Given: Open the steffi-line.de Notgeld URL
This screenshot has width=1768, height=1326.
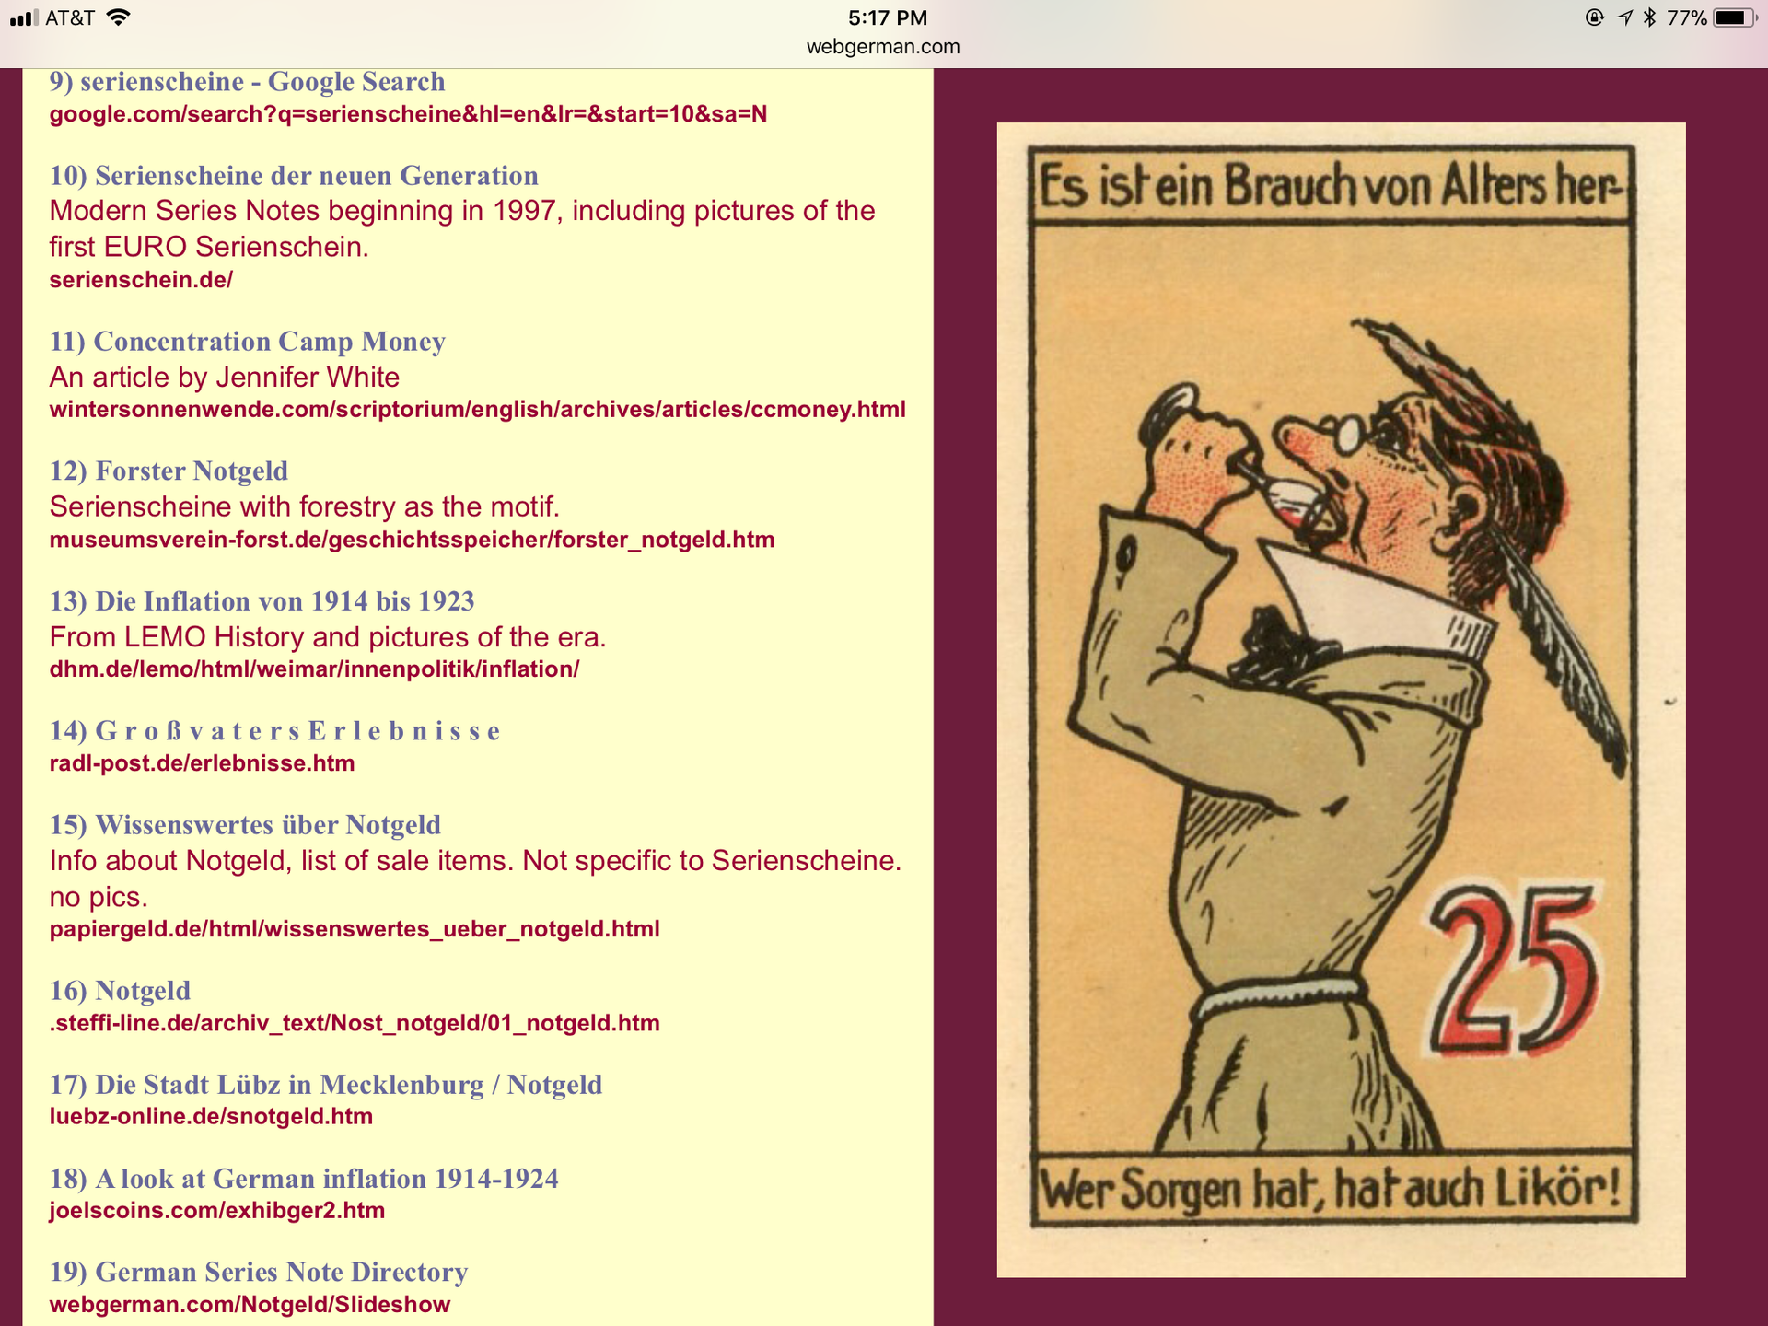Looking at the screenshot, I should click(355, 1023).
